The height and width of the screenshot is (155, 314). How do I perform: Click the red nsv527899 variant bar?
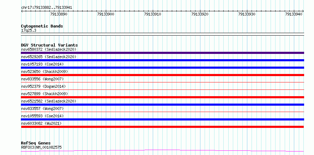[x=162, y=97]
